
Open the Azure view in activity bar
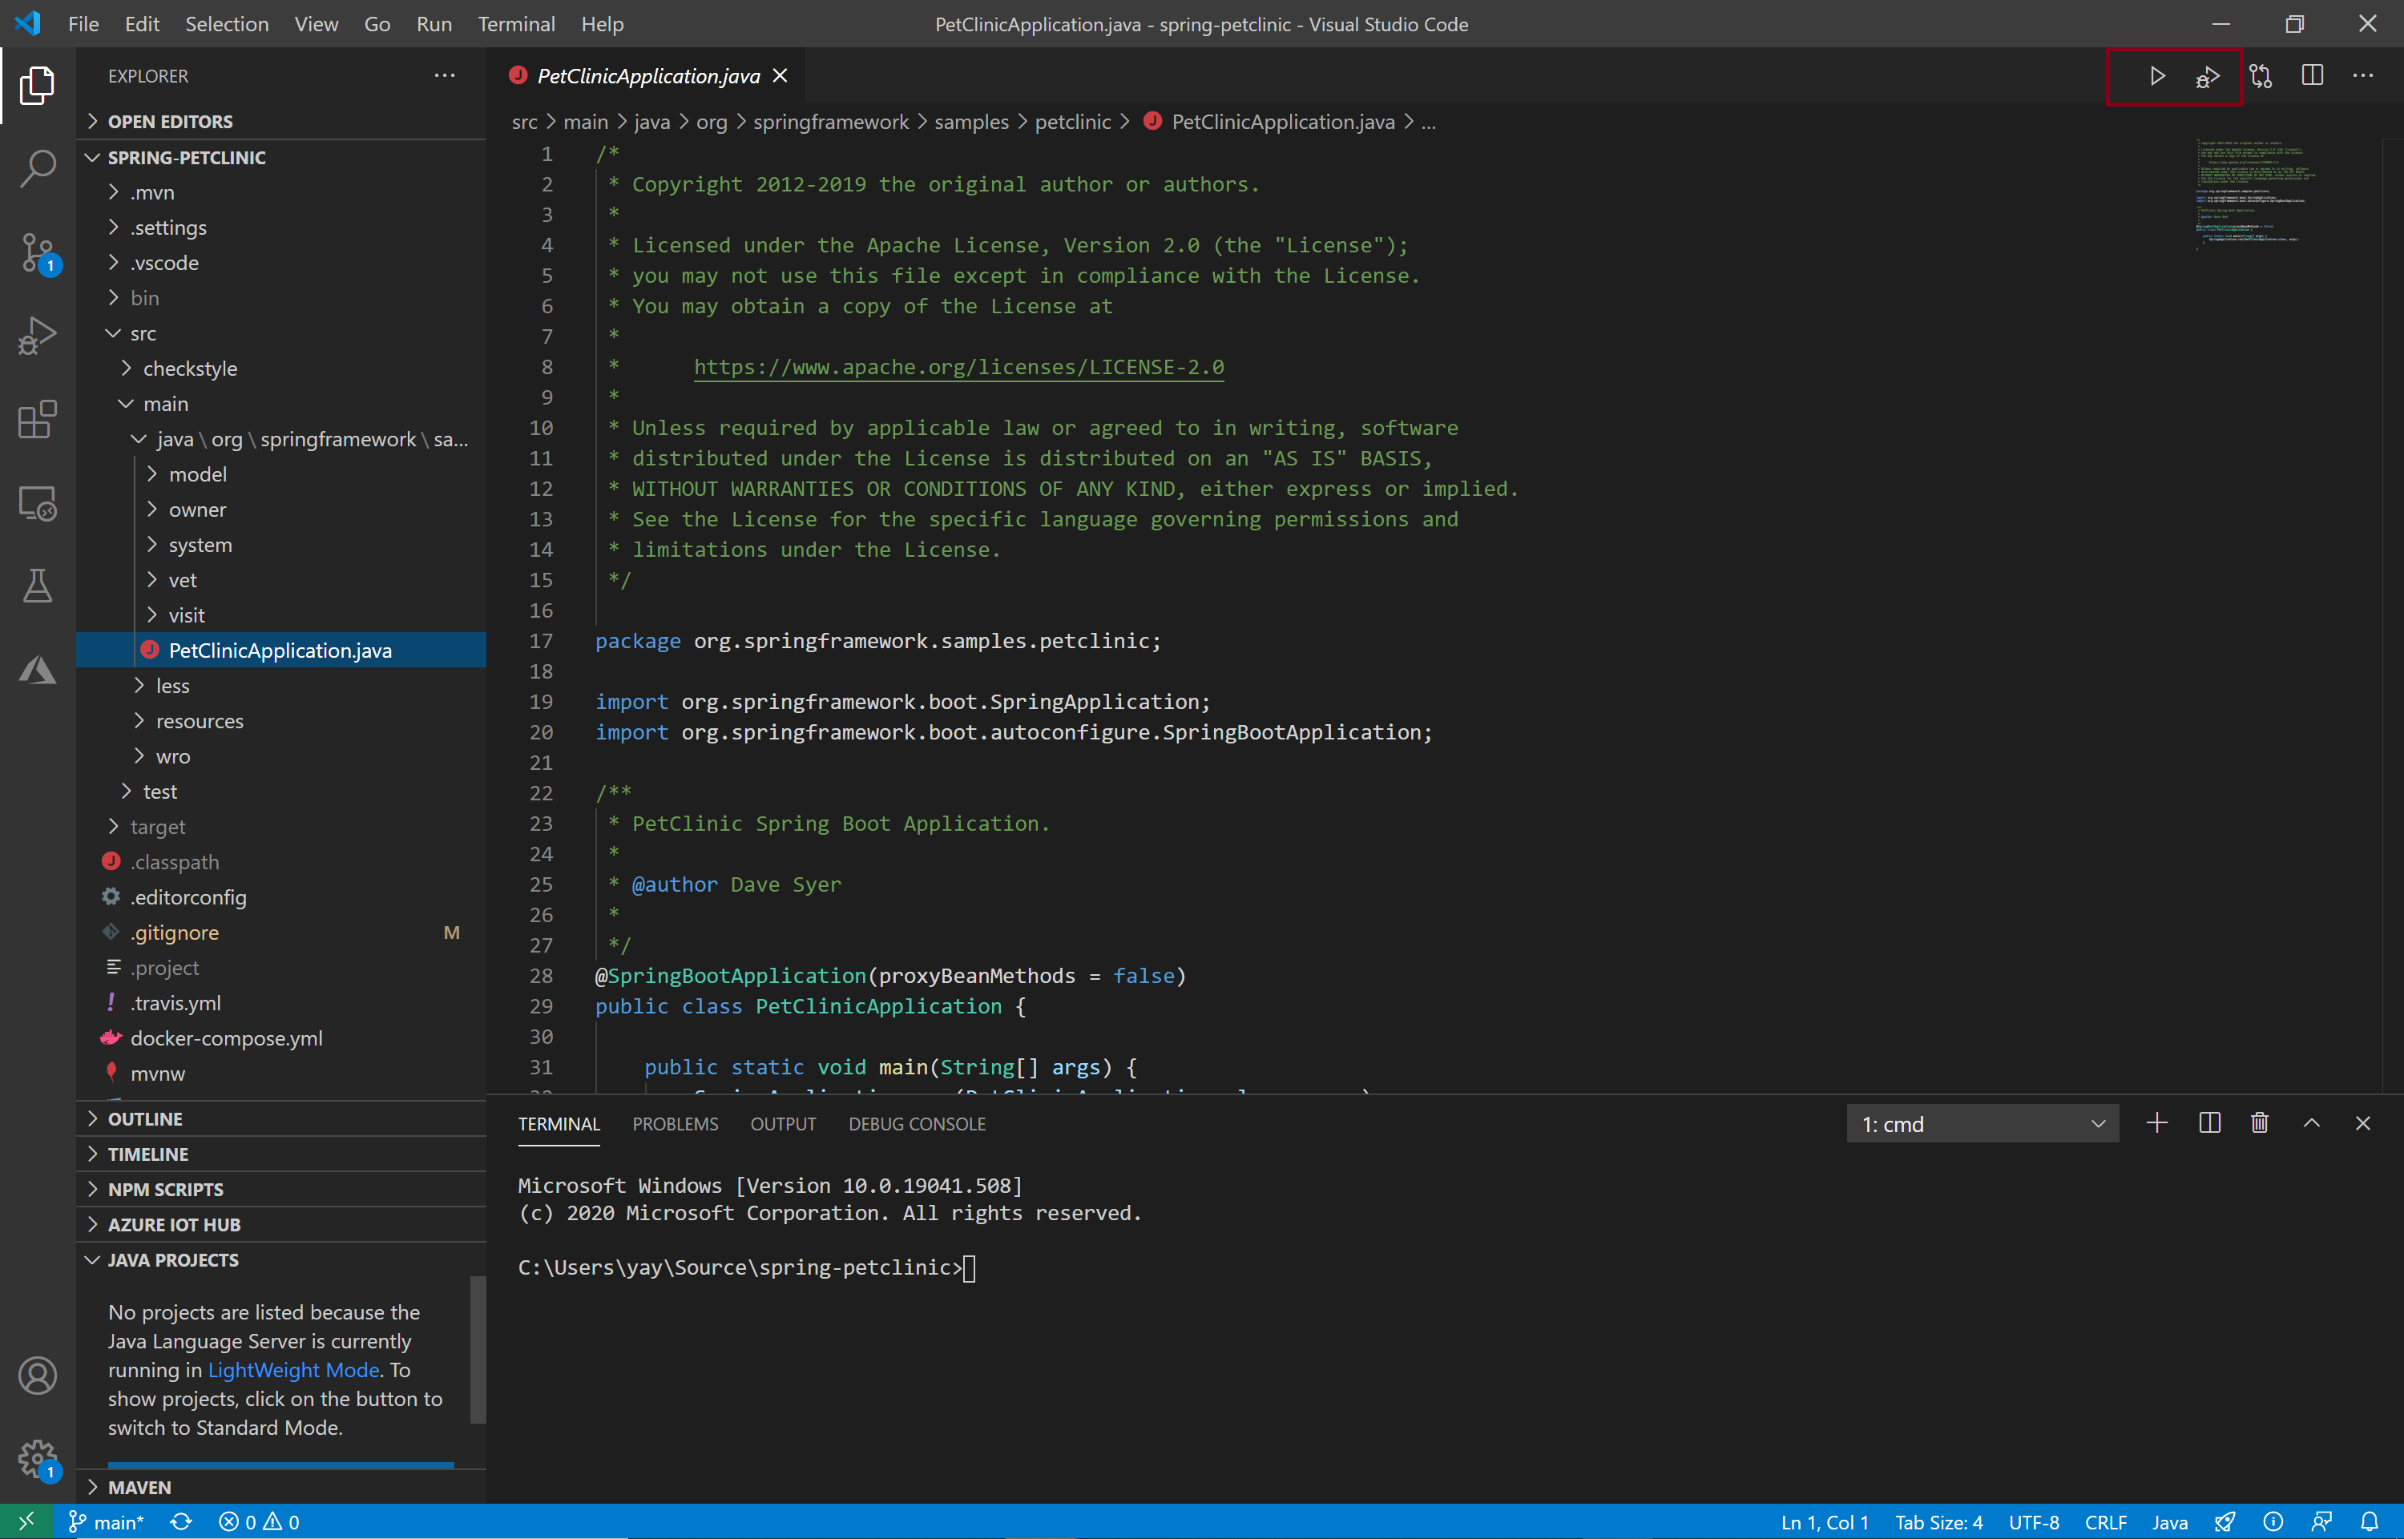tap(37, 671)
